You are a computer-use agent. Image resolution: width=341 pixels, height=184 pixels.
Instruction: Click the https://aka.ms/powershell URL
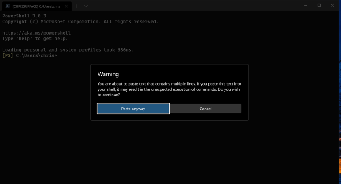36,33
